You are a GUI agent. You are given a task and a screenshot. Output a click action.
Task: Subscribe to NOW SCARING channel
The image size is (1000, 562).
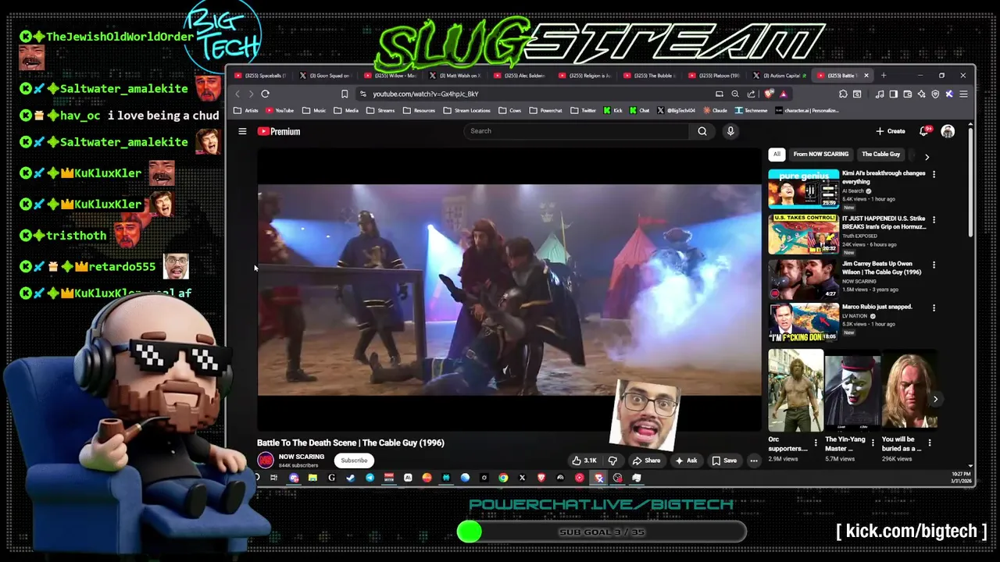pos(354,461)
